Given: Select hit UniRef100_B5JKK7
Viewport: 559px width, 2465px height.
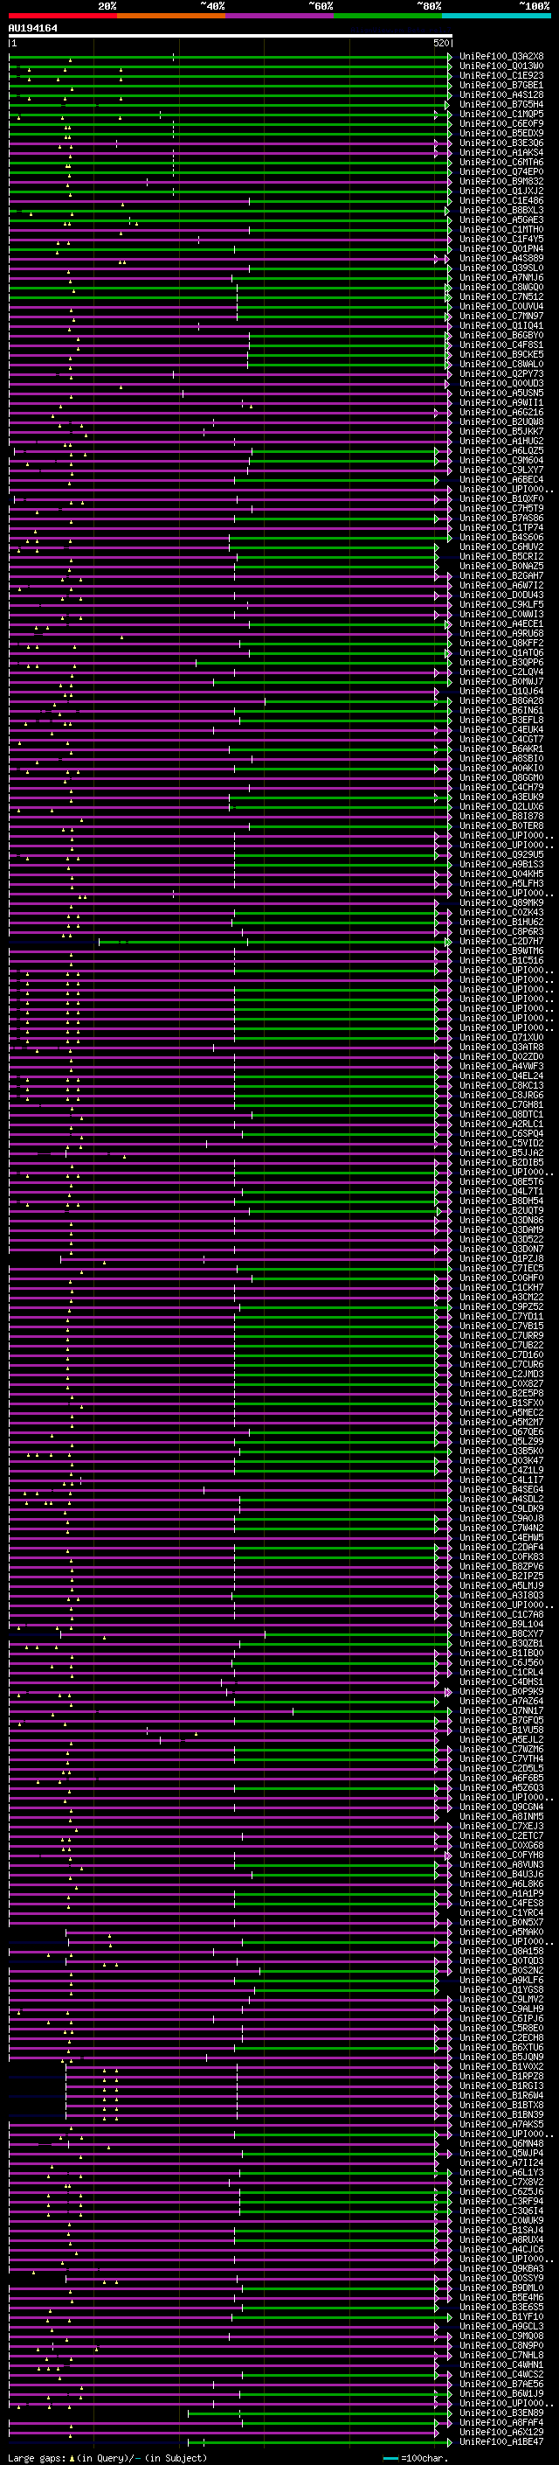Looking at the screenshot, I should pyautogui.click(x=500, y=432).
